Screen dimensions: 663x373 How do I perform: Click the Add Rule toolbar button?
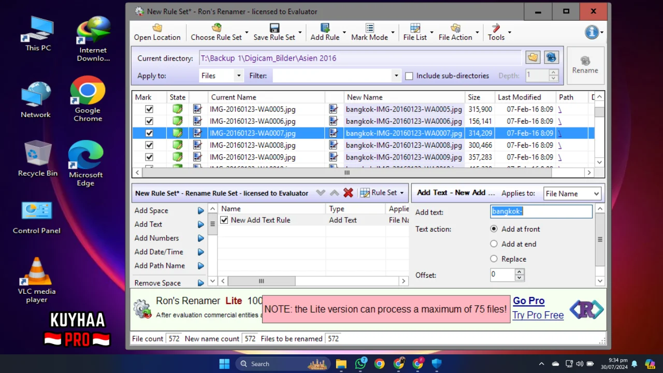point(325,32)
